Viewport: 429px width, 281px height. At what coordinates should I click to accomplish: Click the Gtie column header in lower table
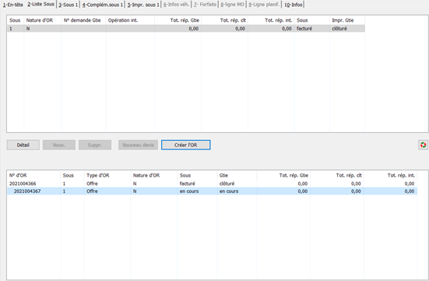[223, 175]
